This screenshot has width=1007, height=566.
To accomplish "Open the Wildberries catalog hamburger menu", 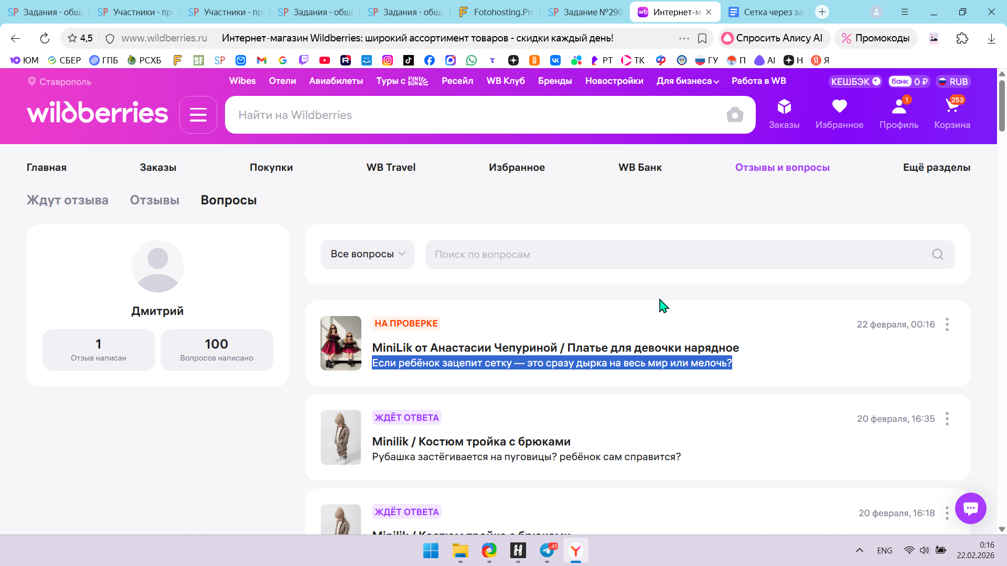I will (x=198, y=115).
